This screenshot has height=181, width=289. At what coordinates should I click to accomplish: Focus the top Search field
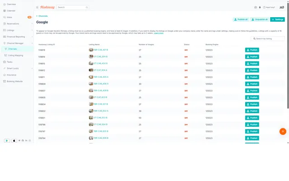(x=73, y=7)
